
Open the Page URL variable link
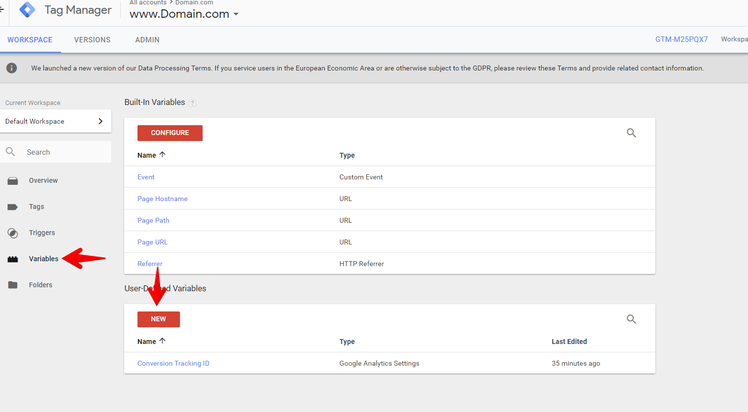[152, 242]
